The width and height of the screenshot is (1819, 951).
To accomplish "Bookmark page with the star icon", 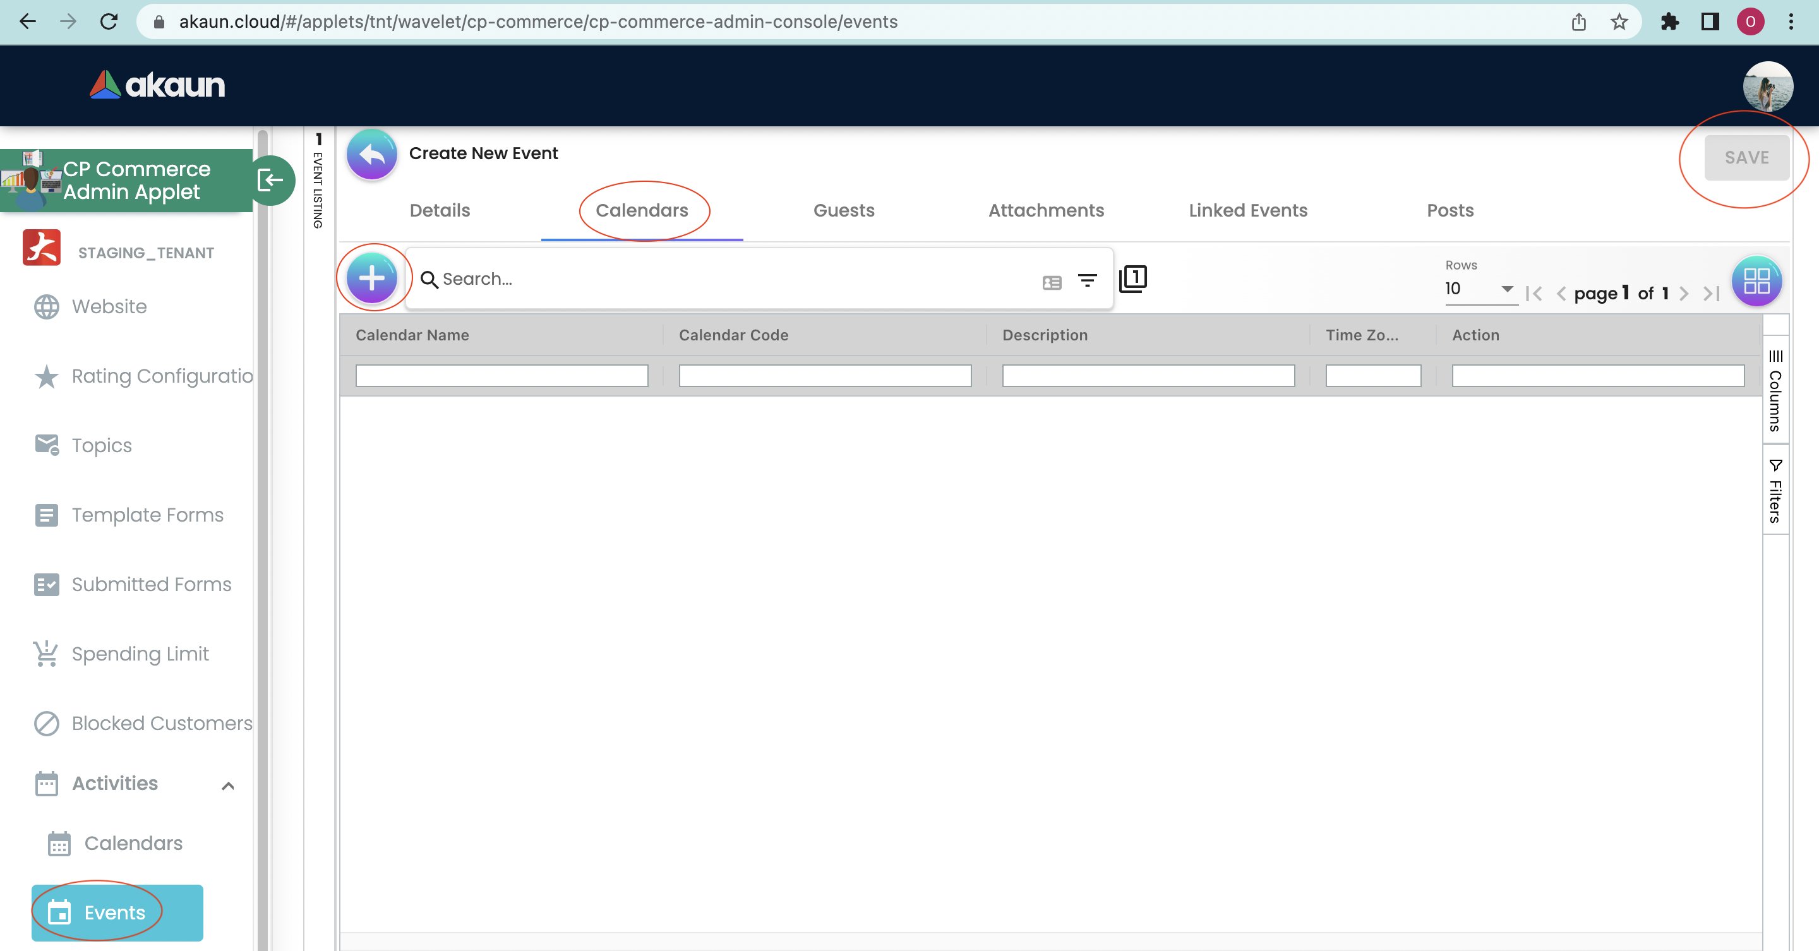I will [x=1619, y=22].
